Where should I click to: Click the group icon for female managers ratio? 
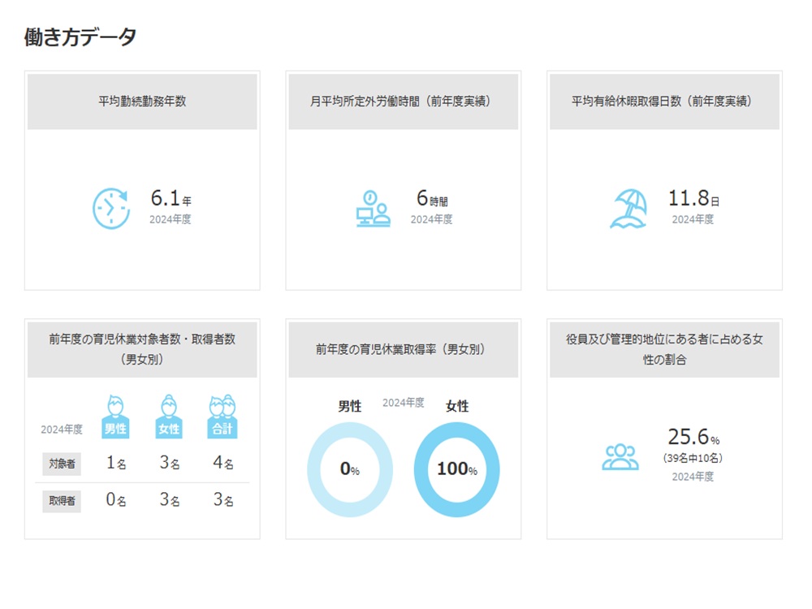(620, 457)
